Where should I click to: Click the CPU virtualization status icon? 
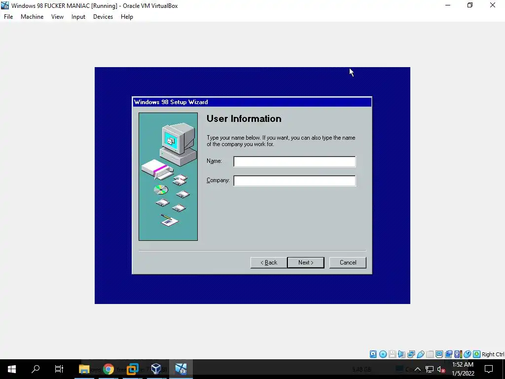click(x=458, y=354)
